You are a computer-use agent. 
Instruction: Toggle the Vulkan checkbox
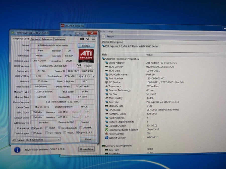(32, 133)
